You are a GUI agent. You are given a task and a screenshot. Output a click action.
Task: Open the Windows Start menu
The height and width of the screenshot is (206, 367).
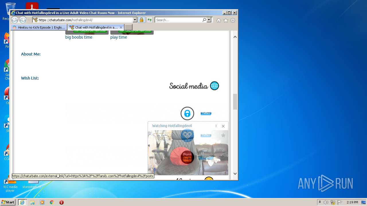pos(8,202)
